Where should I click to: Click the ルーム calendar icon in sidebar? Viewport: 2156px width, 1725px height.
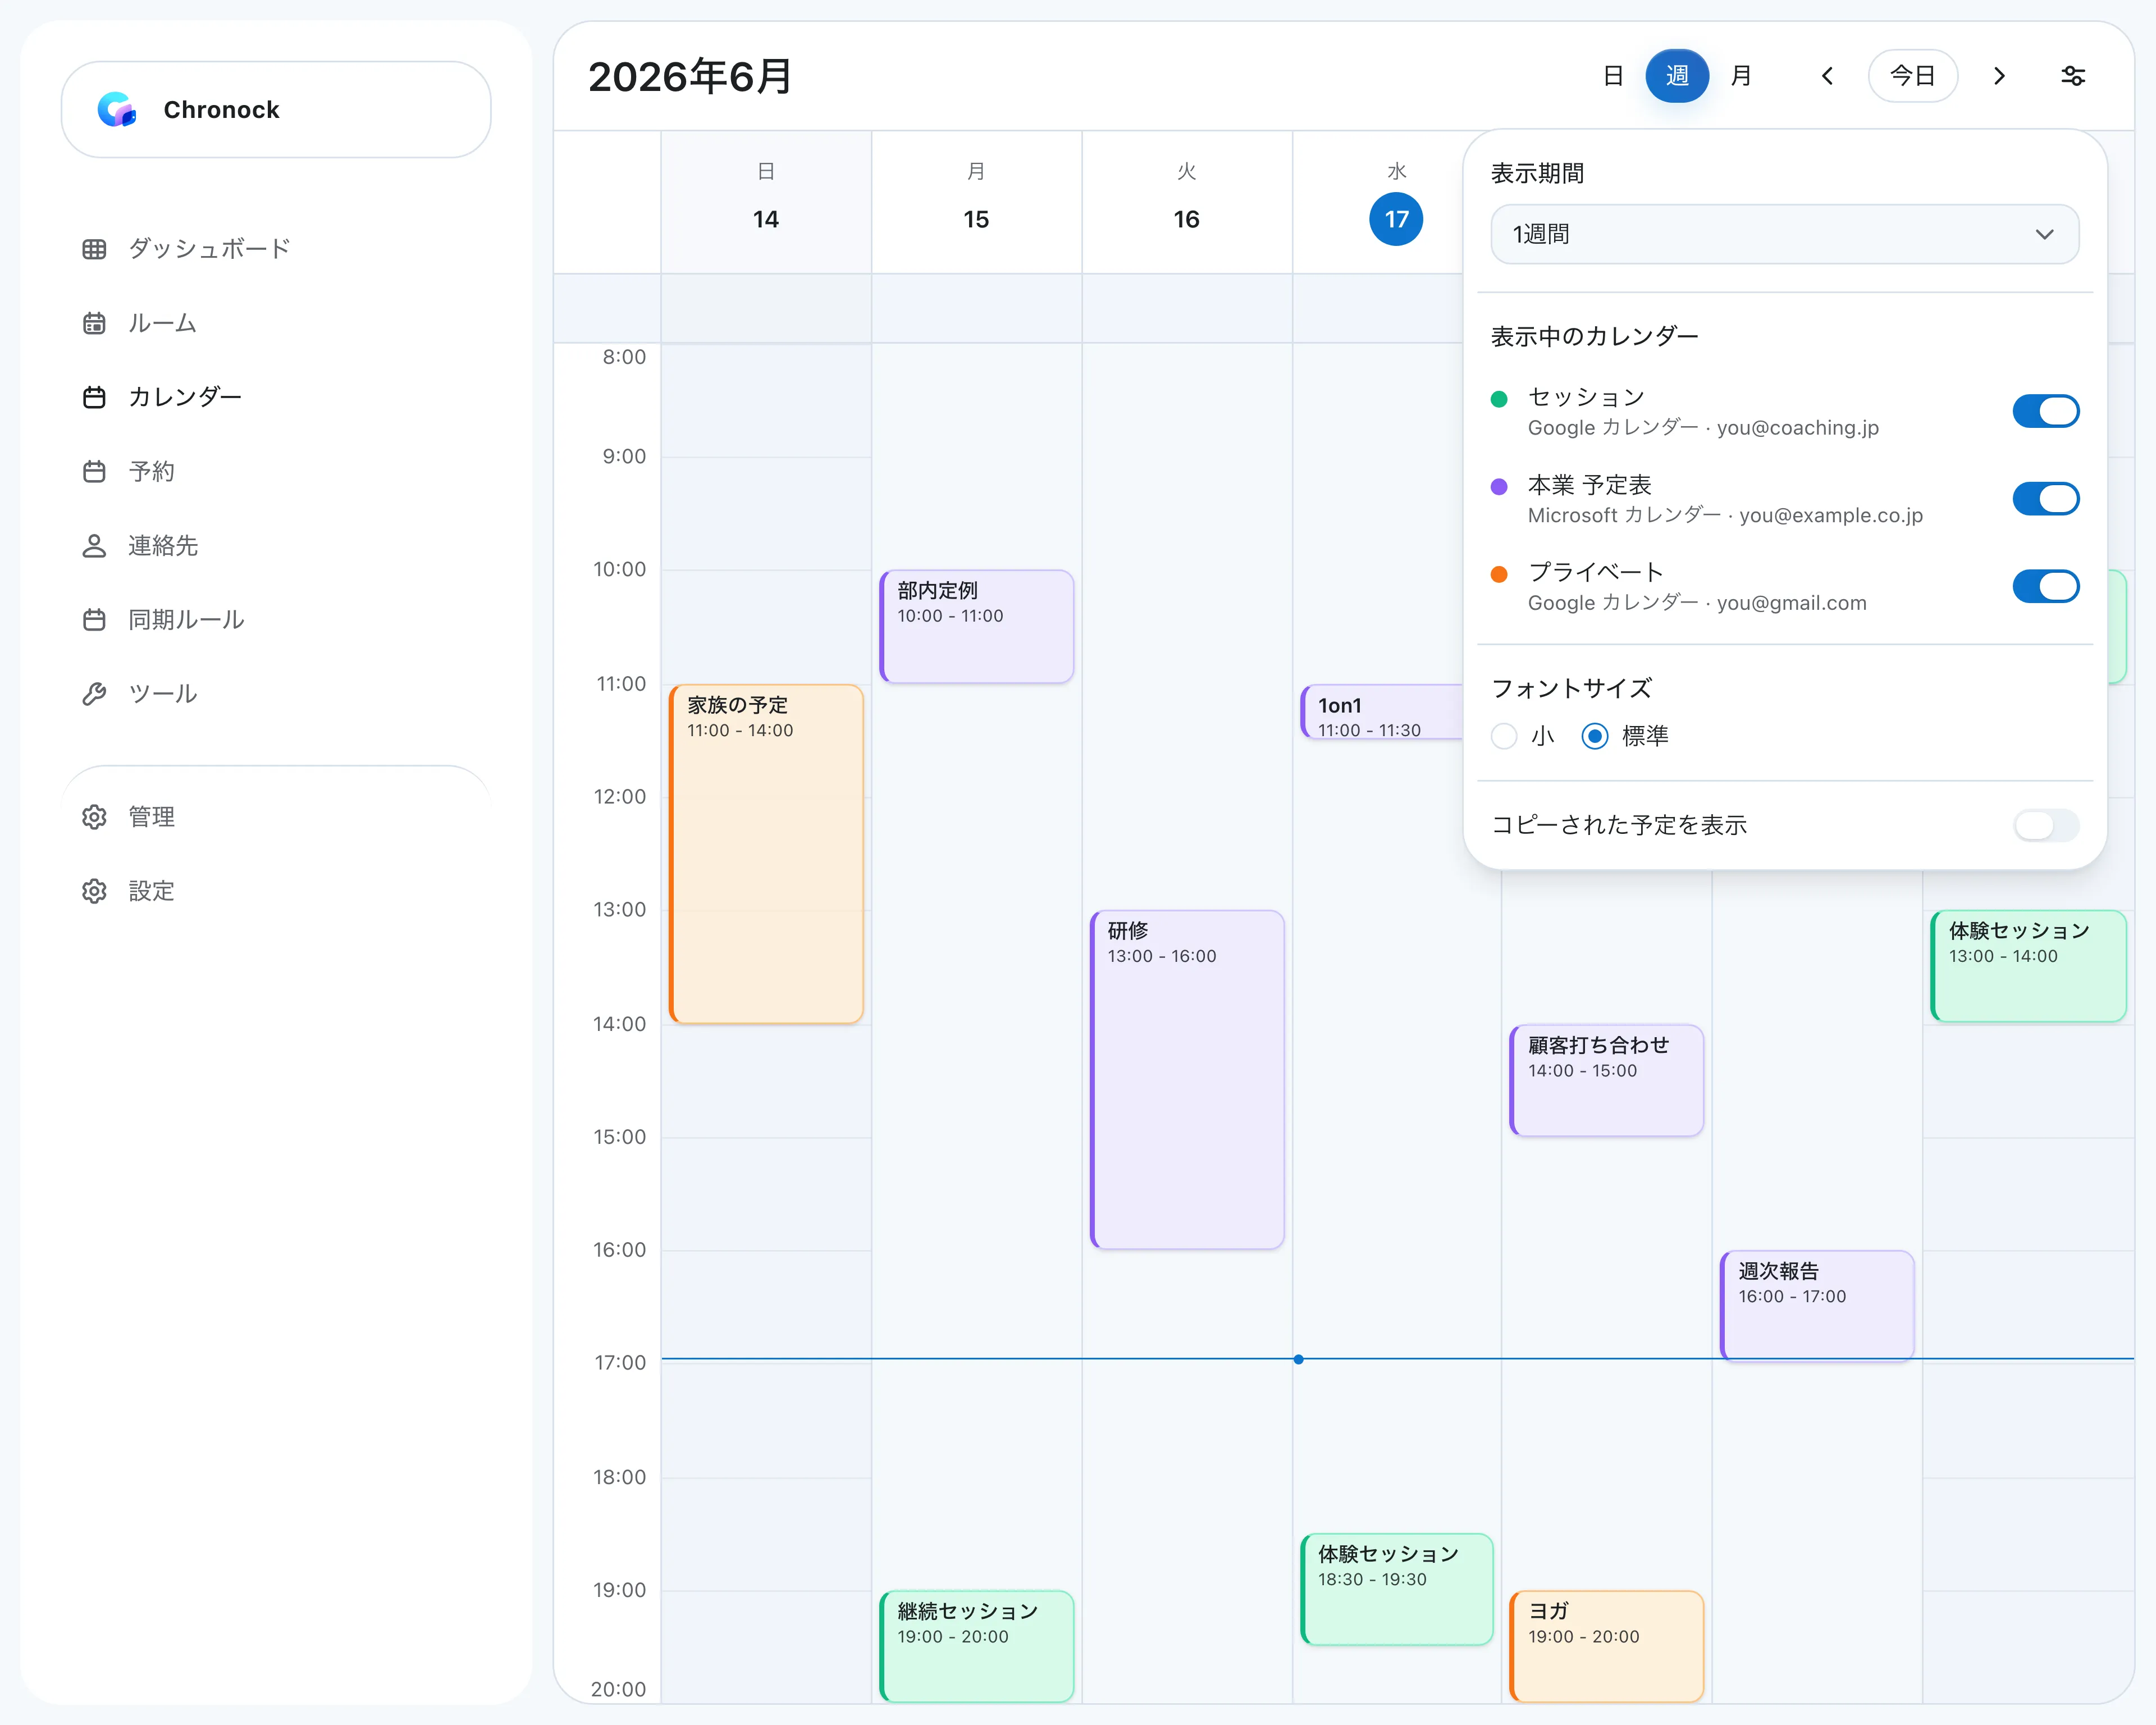pos(94,323)
